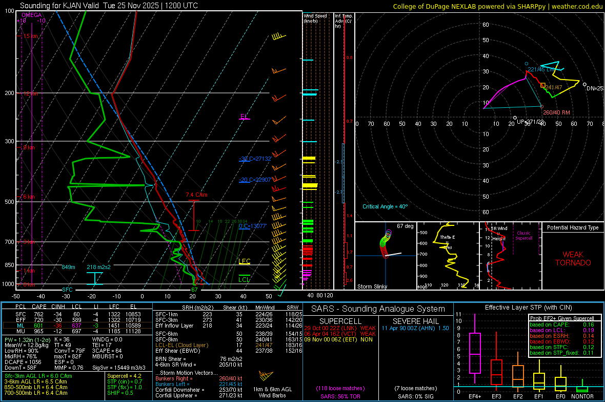The width and height of the screenshot is (605, 402).
Task: Click the SARS: 0% SIG text
Action: 415,396
